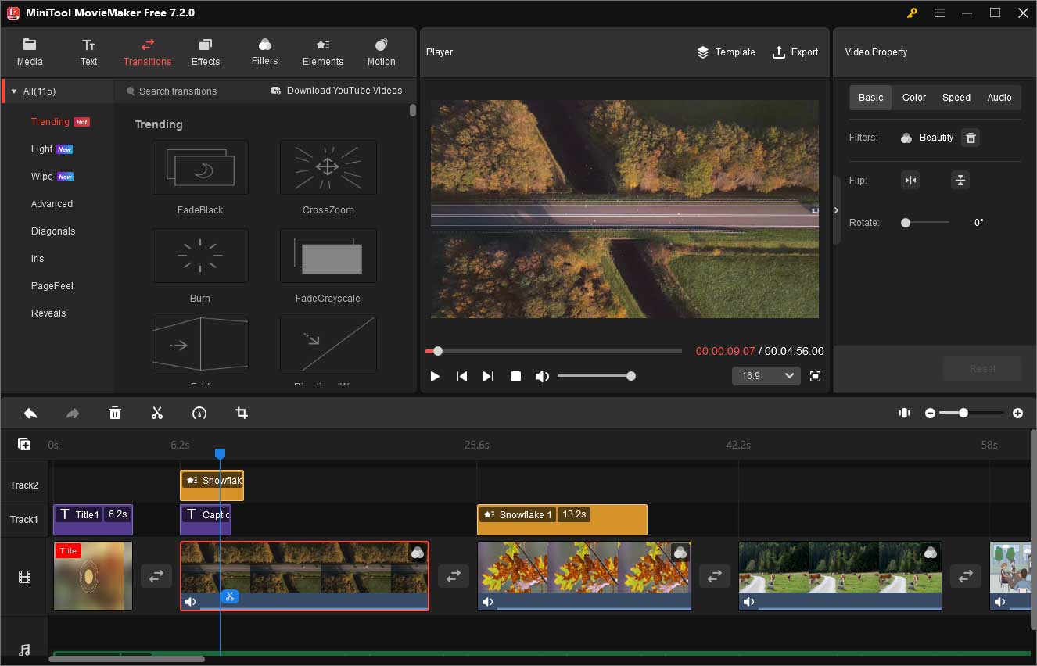Viewport: 1037px width, 666px height.
Task: Skip to next frame
Action: (x=488, y=376)
